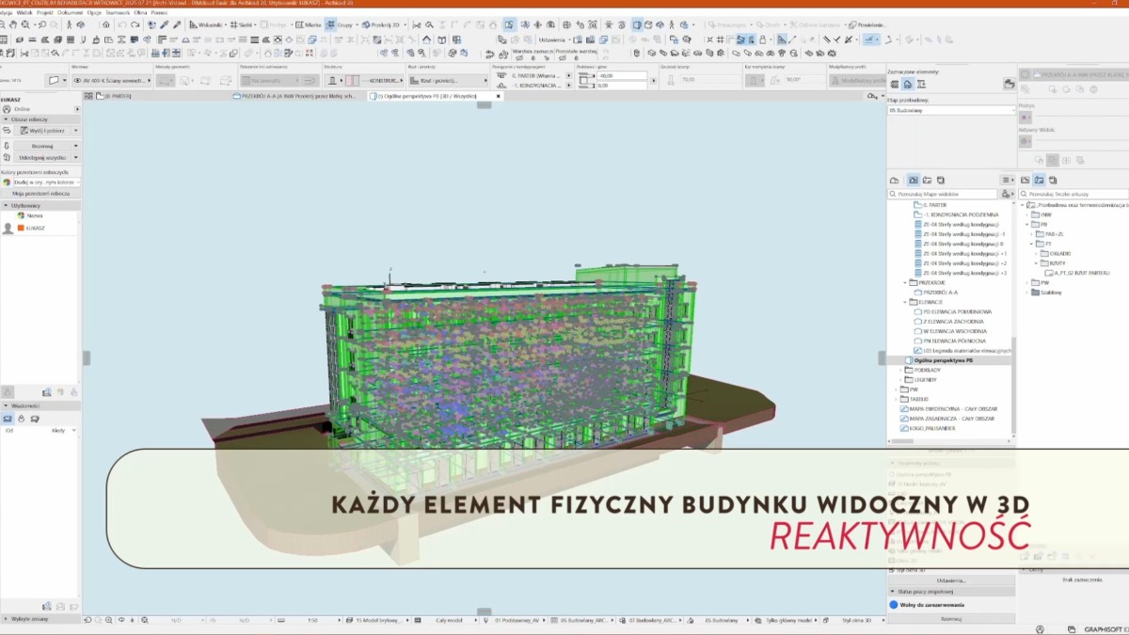Select the eyedropper pick-up parameters tool
The height and width of the screenshot is (635, 1129).
164,24
